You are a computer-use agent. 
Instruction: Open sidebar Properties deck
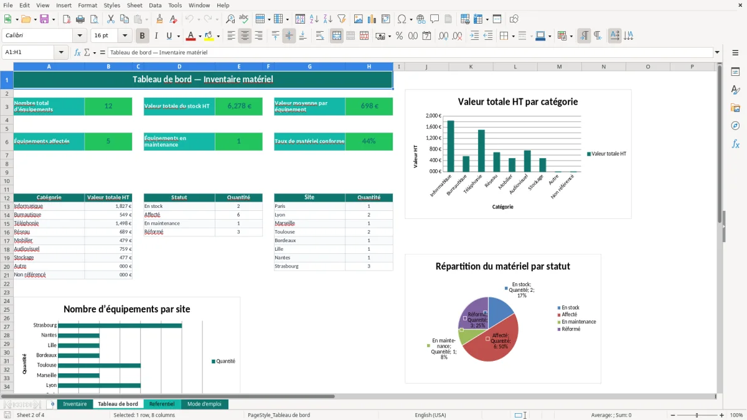point(735,72)
